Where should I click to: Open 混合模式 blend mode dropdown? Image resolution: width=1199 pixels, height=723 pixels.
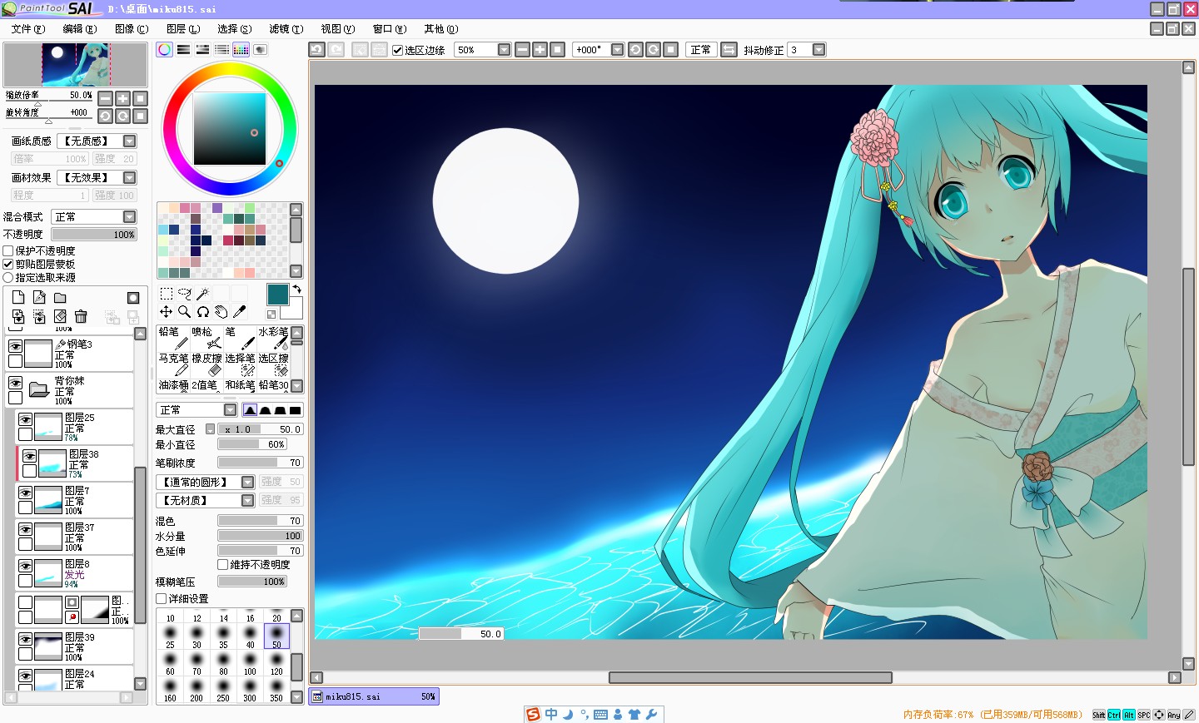pos(93,216)
